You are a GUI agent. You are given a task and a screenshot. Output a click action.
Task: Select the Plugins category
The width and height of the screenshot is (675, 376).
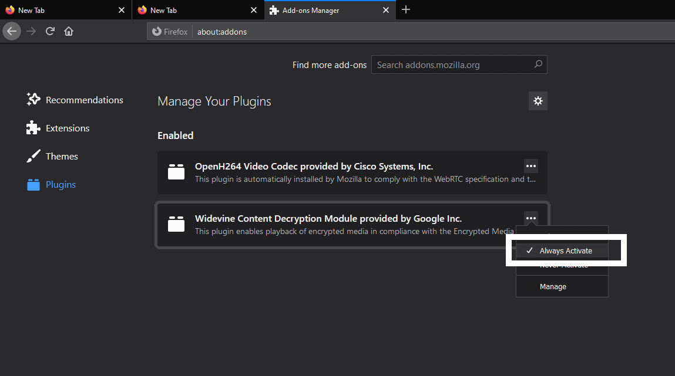pyautogui.click(x=51, y=184)
